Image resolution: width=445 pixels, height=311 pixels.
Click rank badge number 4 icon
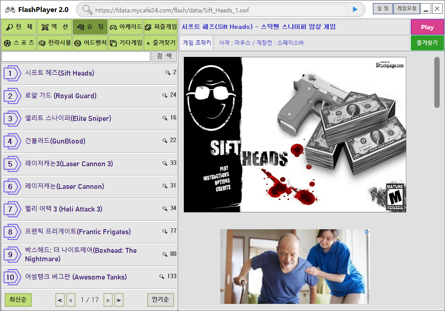[12, 141]
